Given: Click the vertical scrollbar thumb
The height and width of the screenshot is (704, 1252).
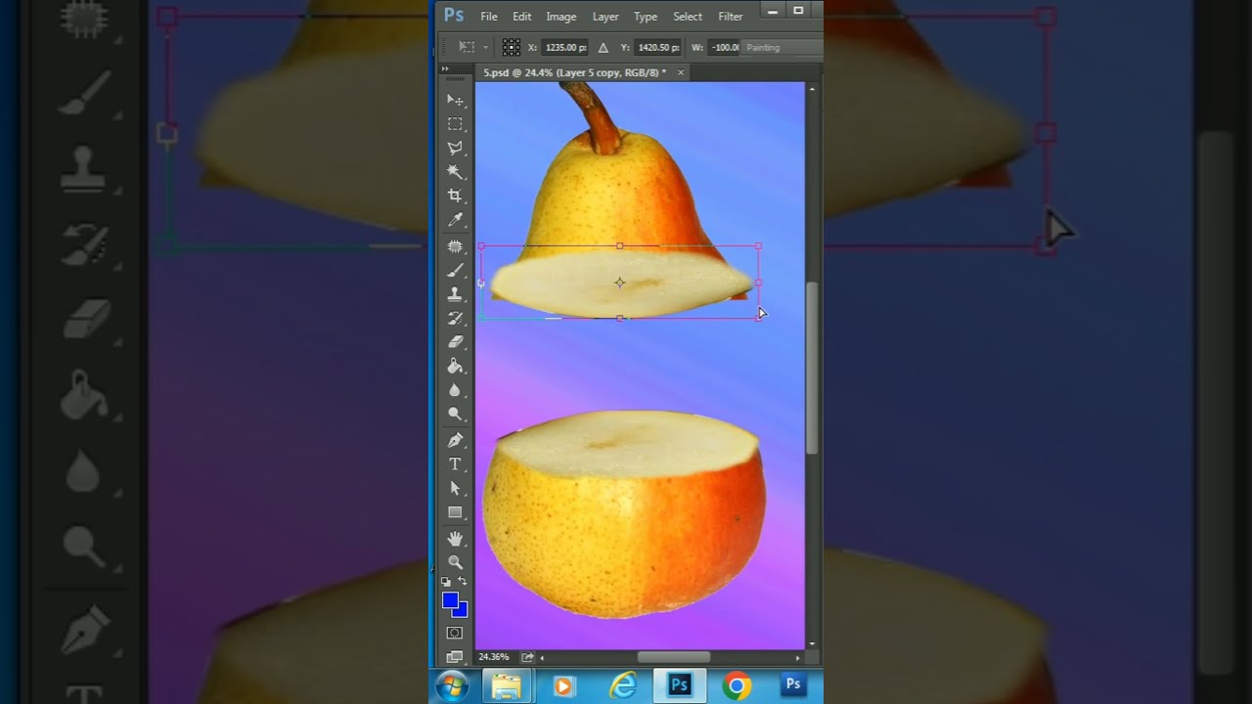Looking at the screenshot, I should (x=812, y=369).
